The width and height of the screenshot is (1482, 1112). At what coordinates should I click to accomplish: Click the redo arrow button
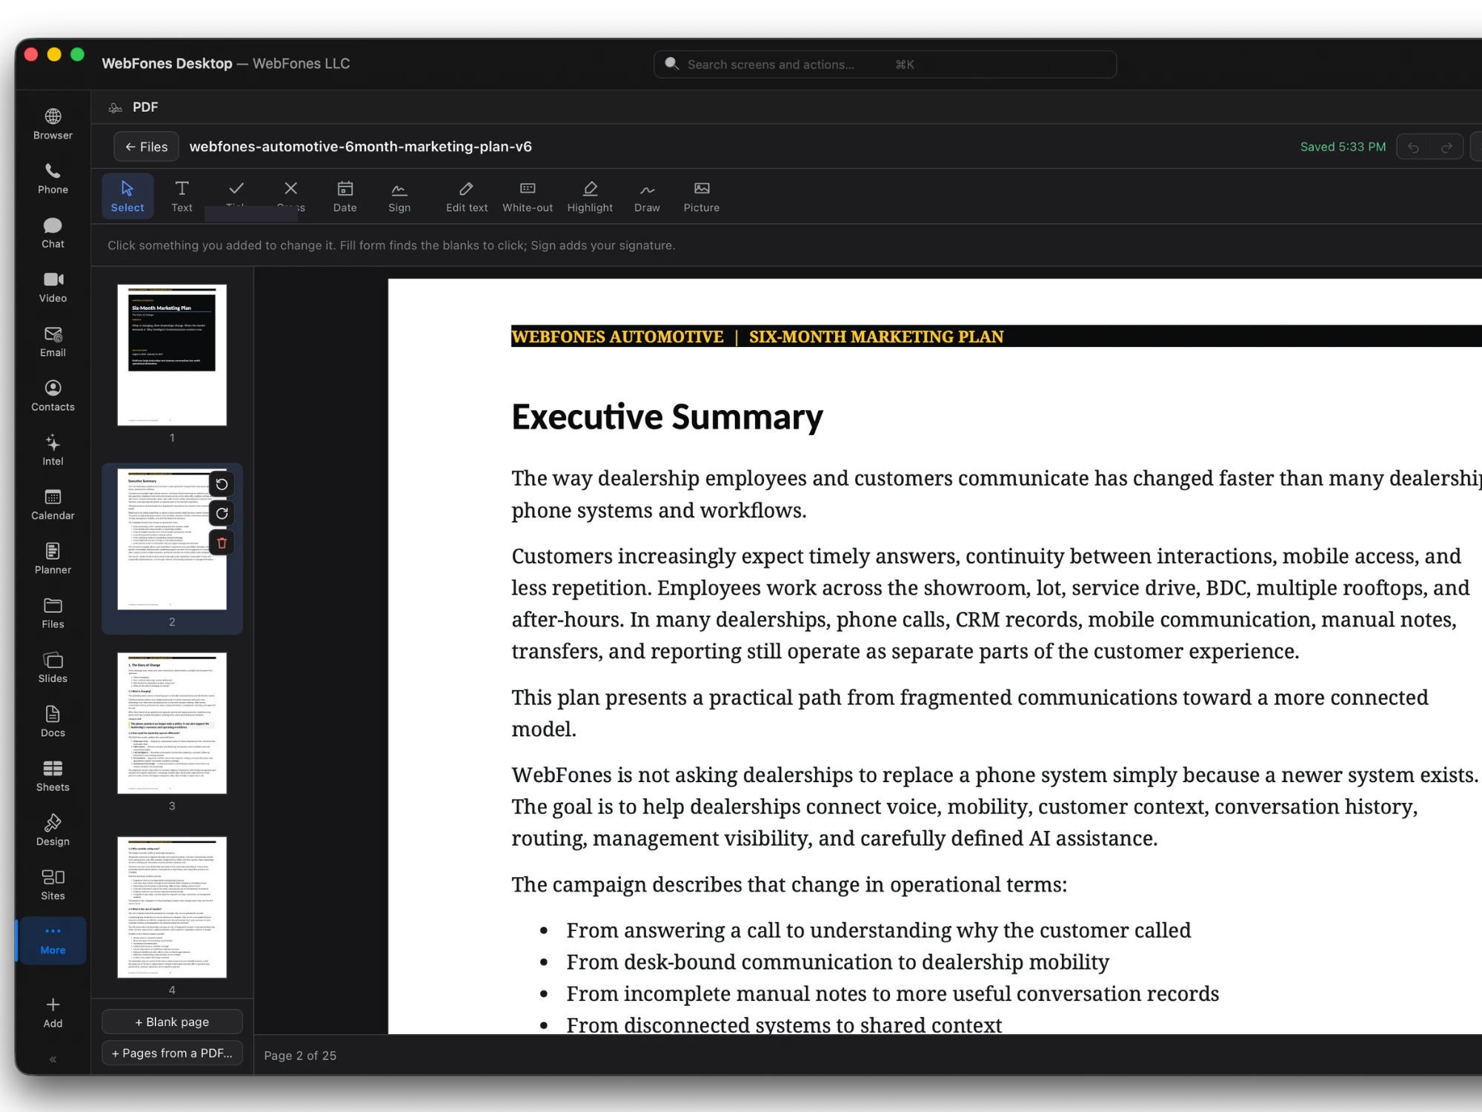(x=1446, y=148)
